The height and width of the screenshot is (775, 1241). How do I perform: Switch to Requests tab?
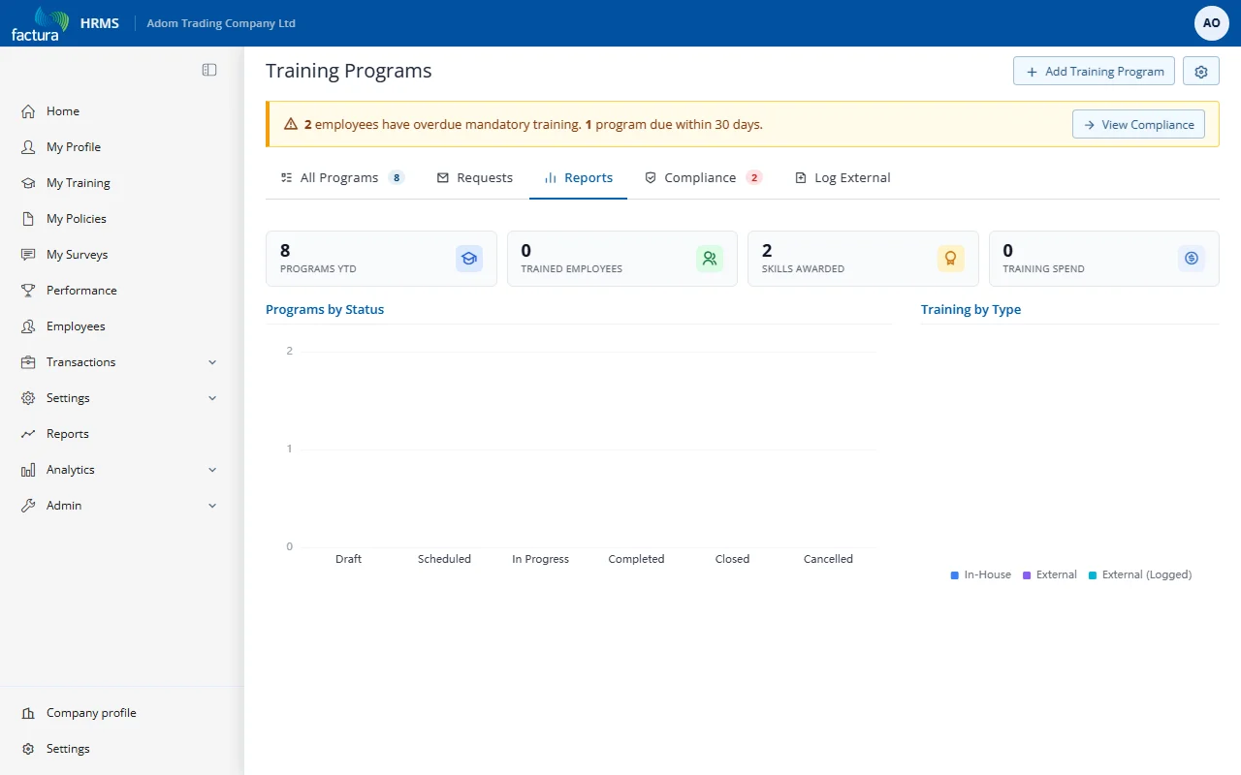point(475,178)
